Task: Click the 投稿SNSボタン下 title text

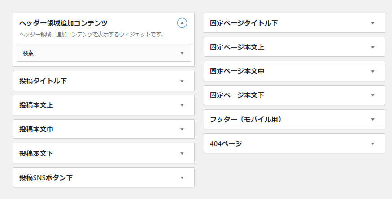Action: tap(46, 177)
